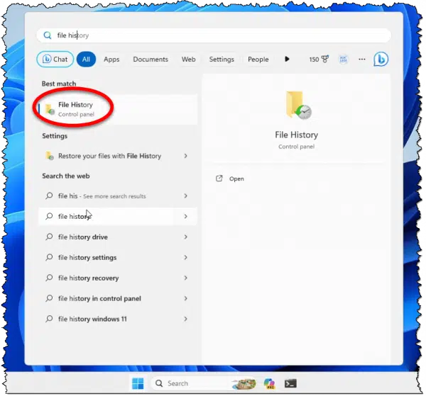
Task: Click the magnifier icon in the search box
Action: tap(48, 35)
